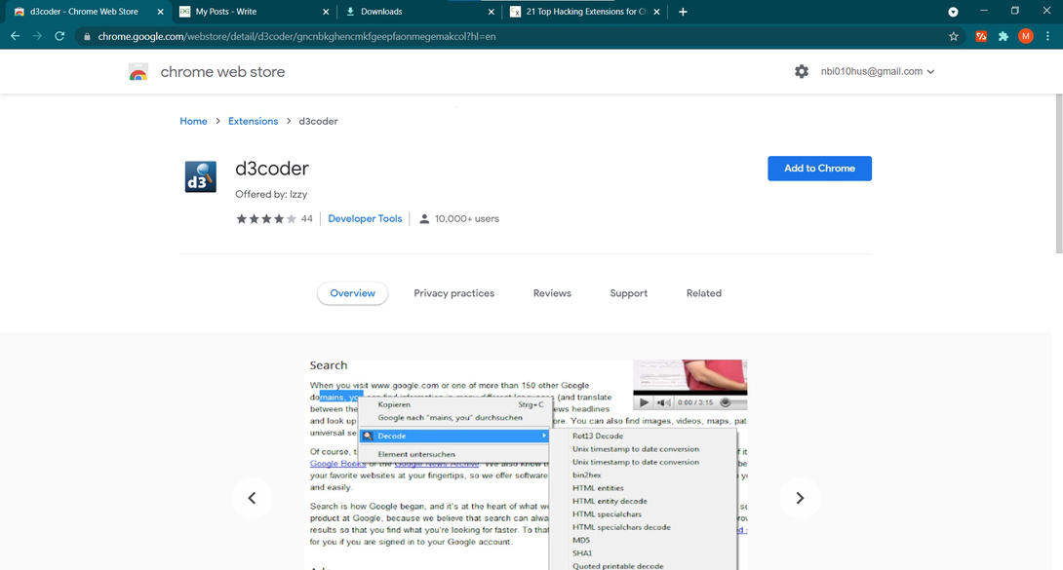Open the Extensions breadcrumb link
Viewport: 1063px width, 570px height.
[253, 121]
